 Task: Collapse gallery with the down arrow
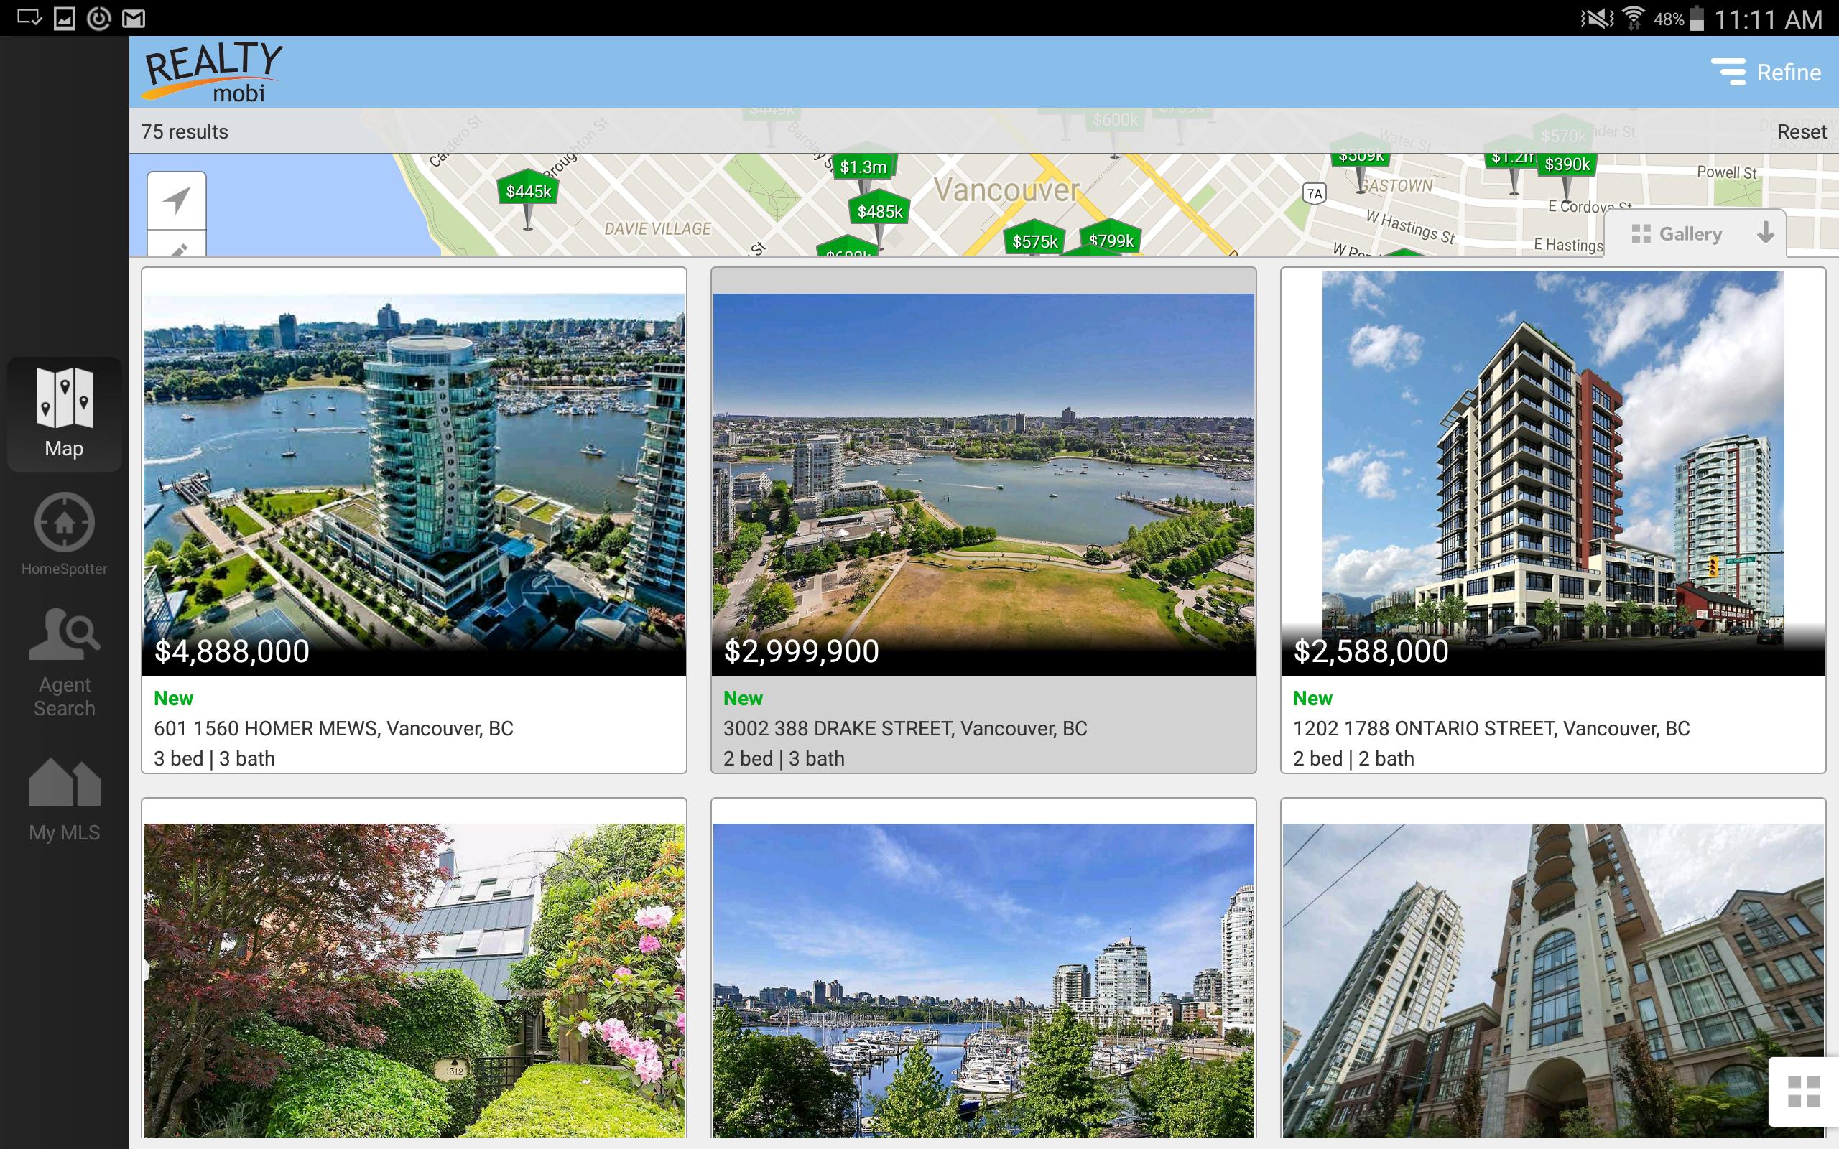click(1765, 233)
